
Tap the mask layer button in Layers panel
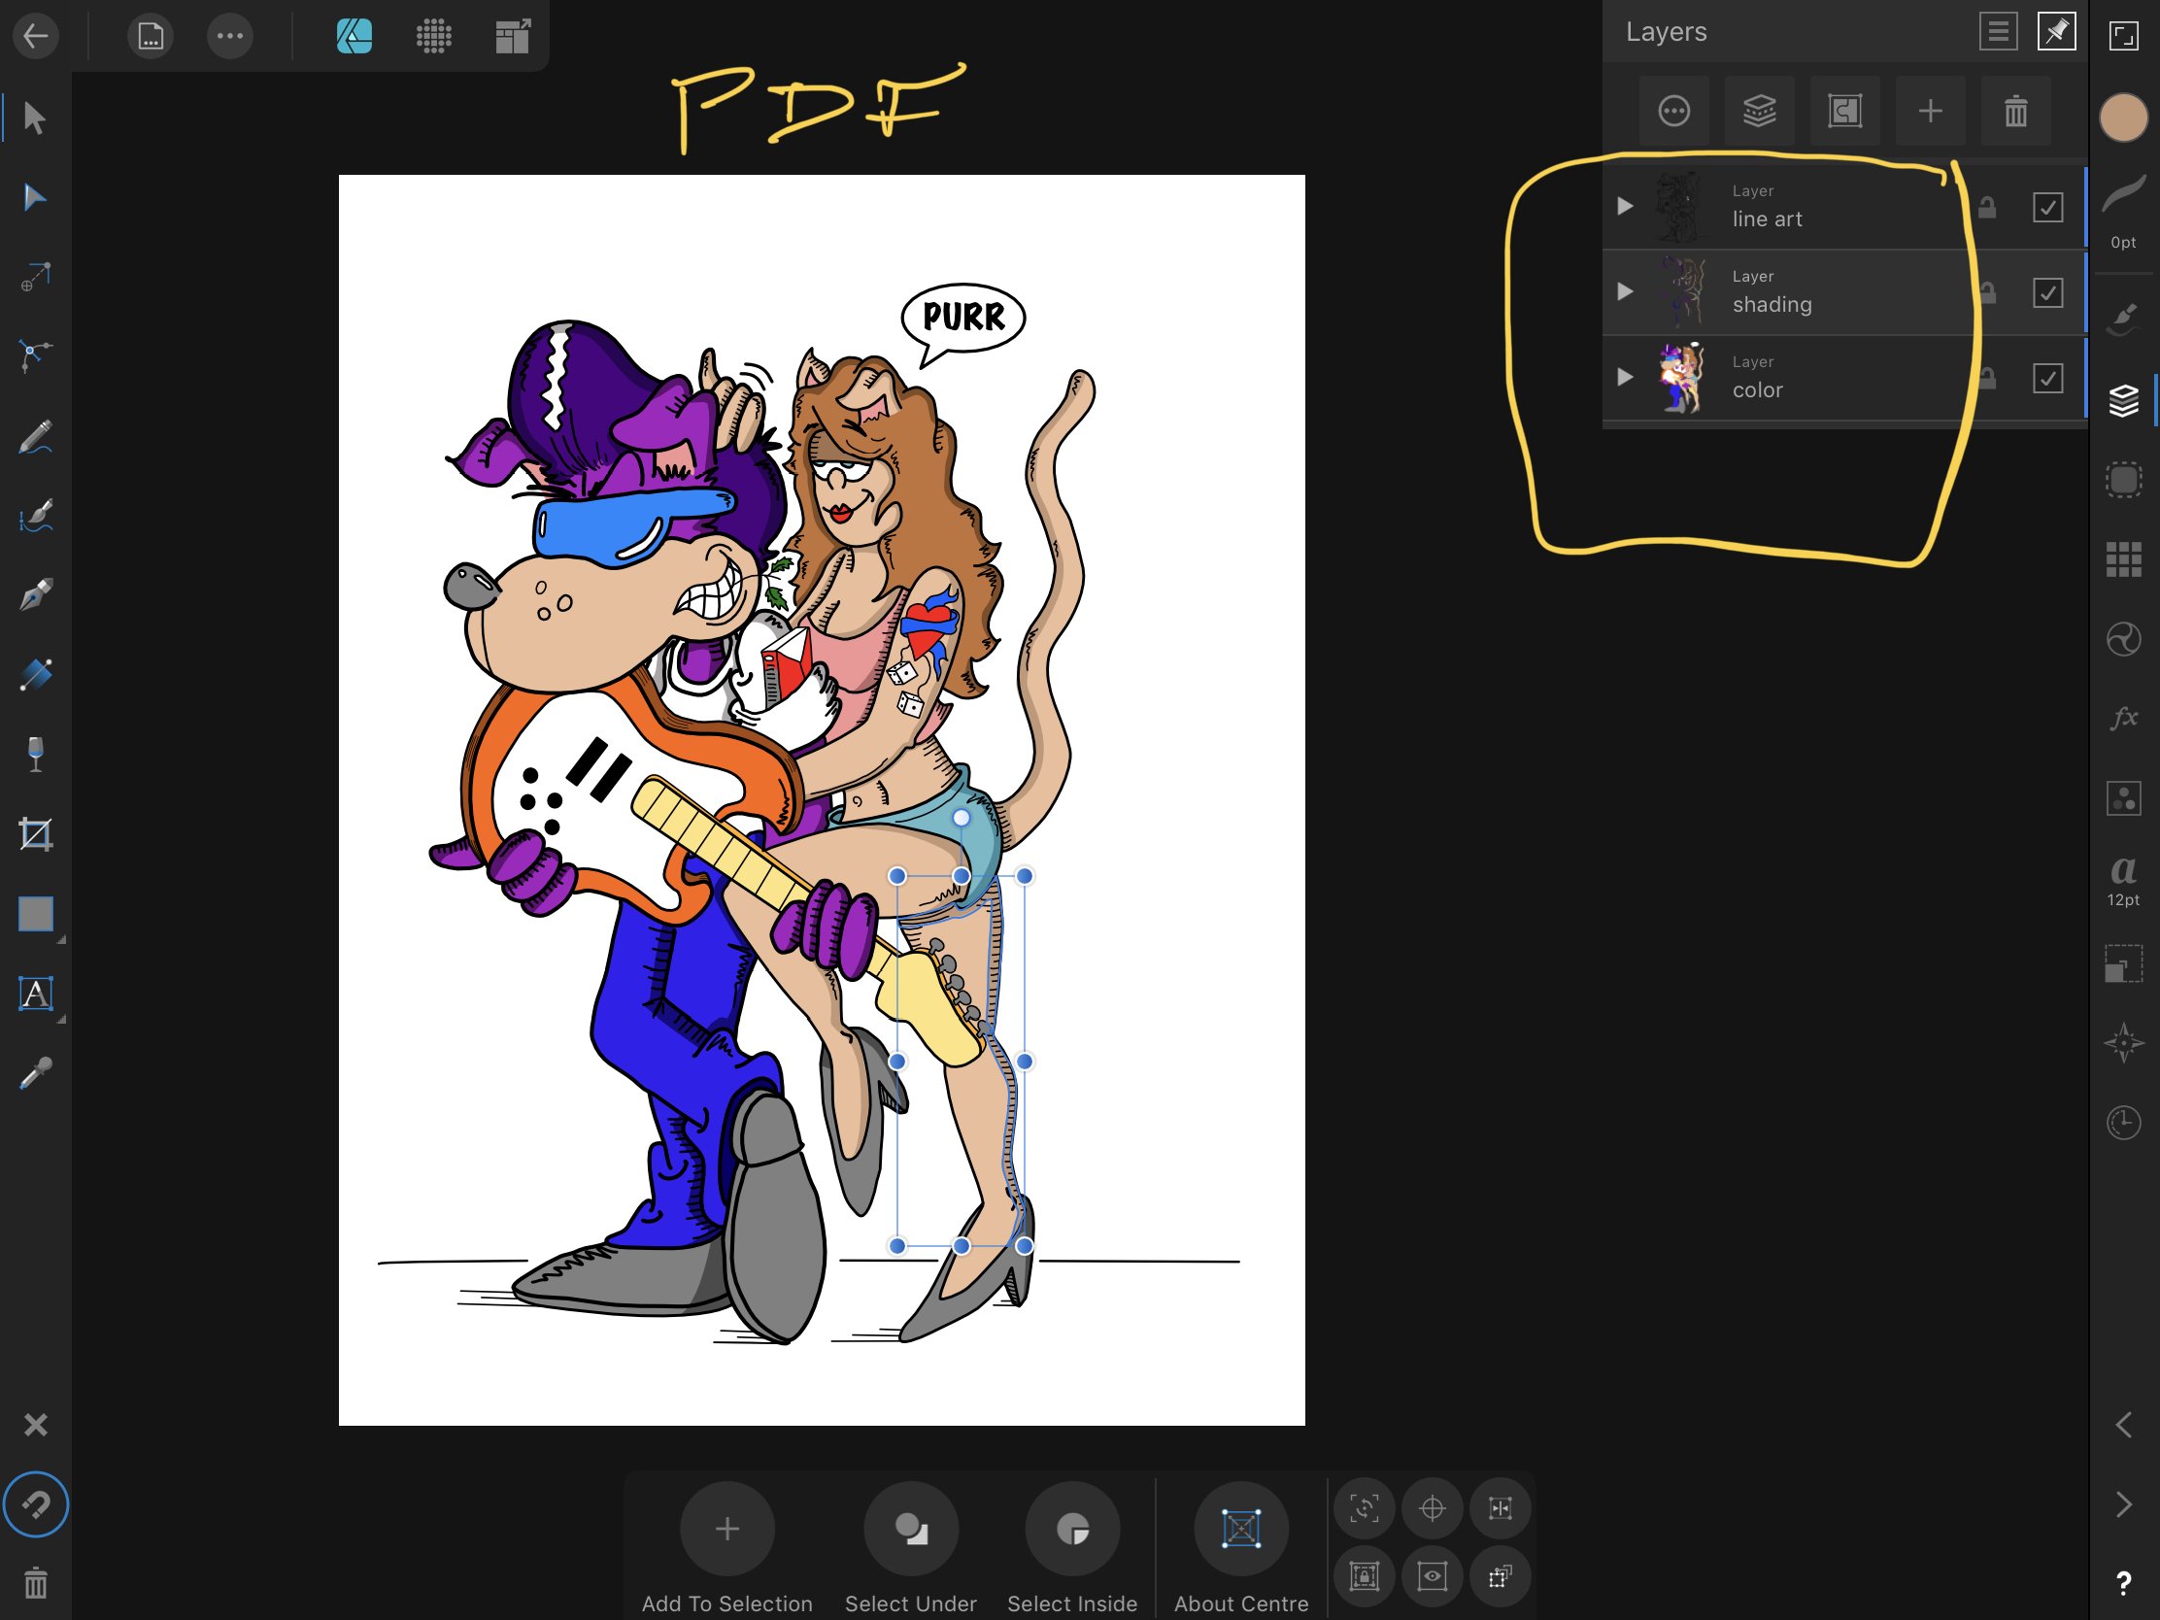1844,111
